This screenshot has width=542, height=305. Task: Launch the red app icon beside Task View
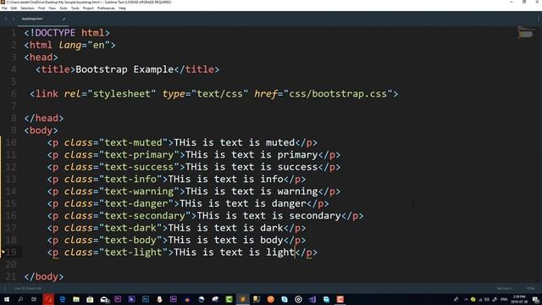click(x=48, y=299)
